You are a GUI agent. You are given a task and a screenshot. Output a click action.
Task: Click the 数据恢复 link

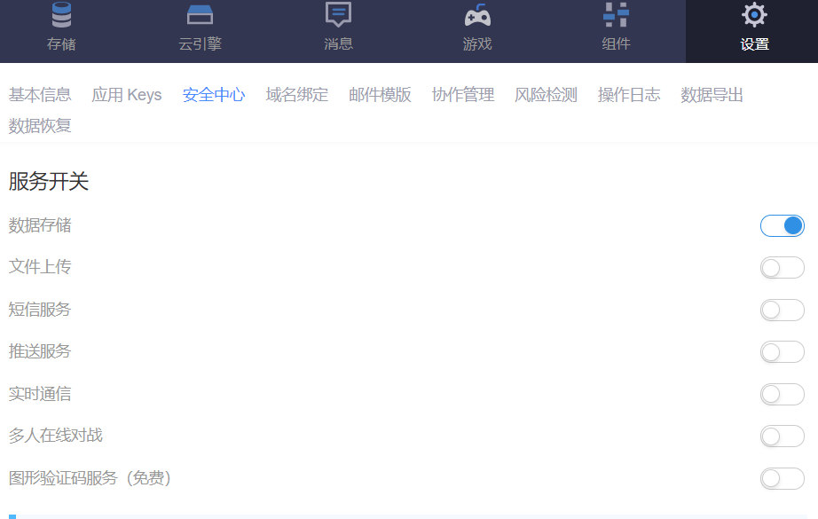point(40,126)
